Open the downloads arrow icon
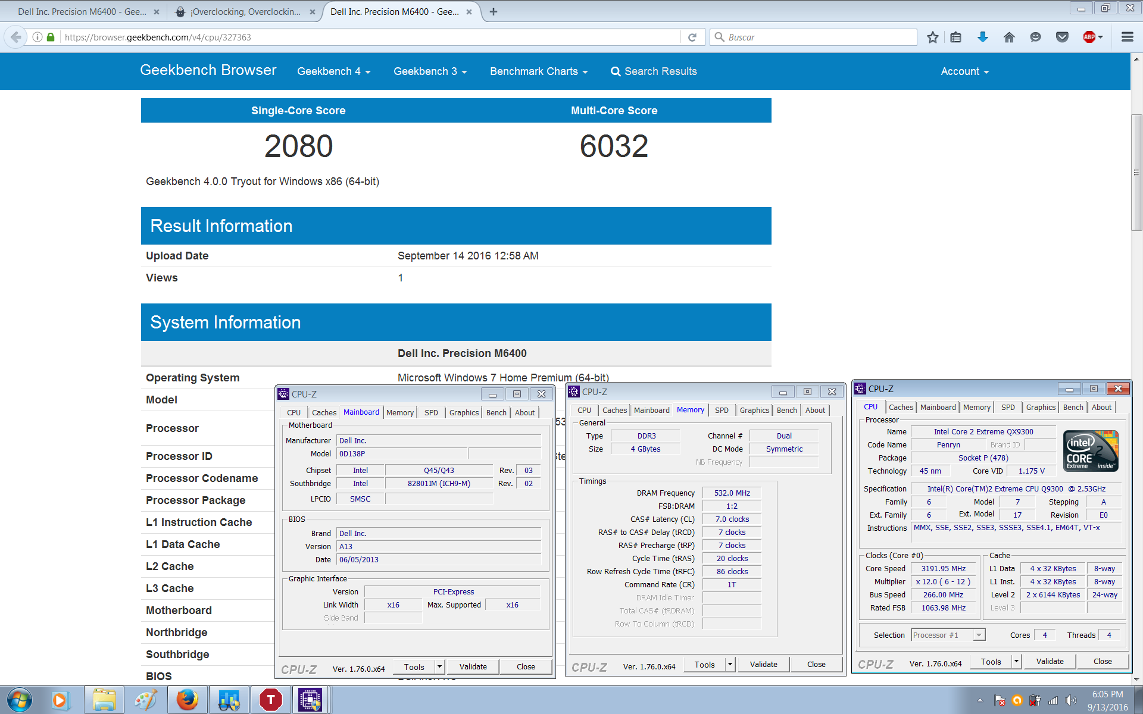The image size is (1143, 714). coord(983,37)
